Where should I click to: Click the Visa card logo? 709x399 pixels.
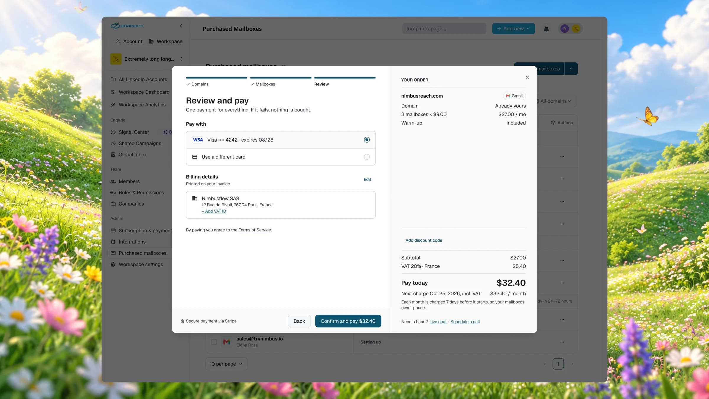pos(198,140)
